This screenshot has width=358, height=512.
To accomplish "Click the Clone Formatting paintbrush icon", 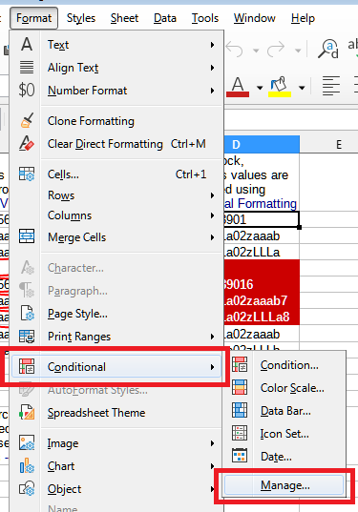I will 27,120.
